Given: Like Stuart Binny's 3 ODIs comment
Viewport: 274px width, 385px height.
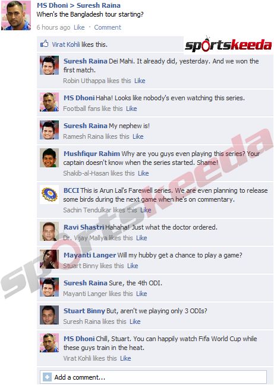Looking at the screenshot, I should click(x=135, y=322).
